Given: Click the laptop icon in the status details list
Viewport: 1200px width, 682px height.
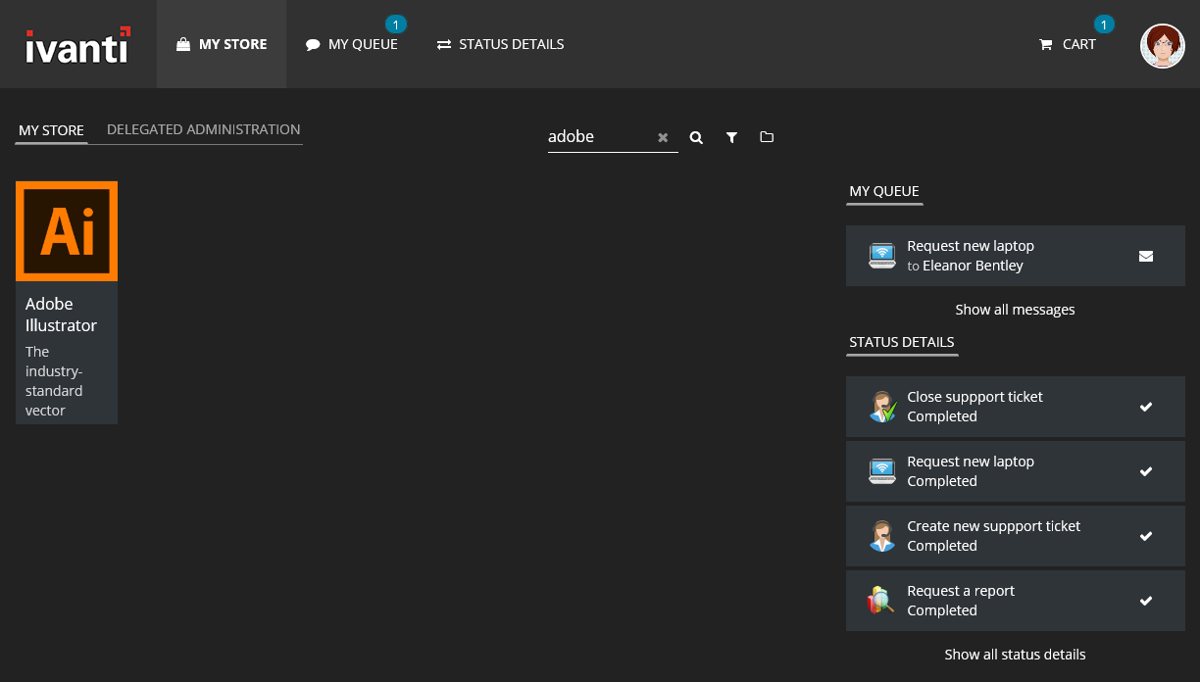Looking at the screenshot, I should pyautogui.click(x=882, y=471).
